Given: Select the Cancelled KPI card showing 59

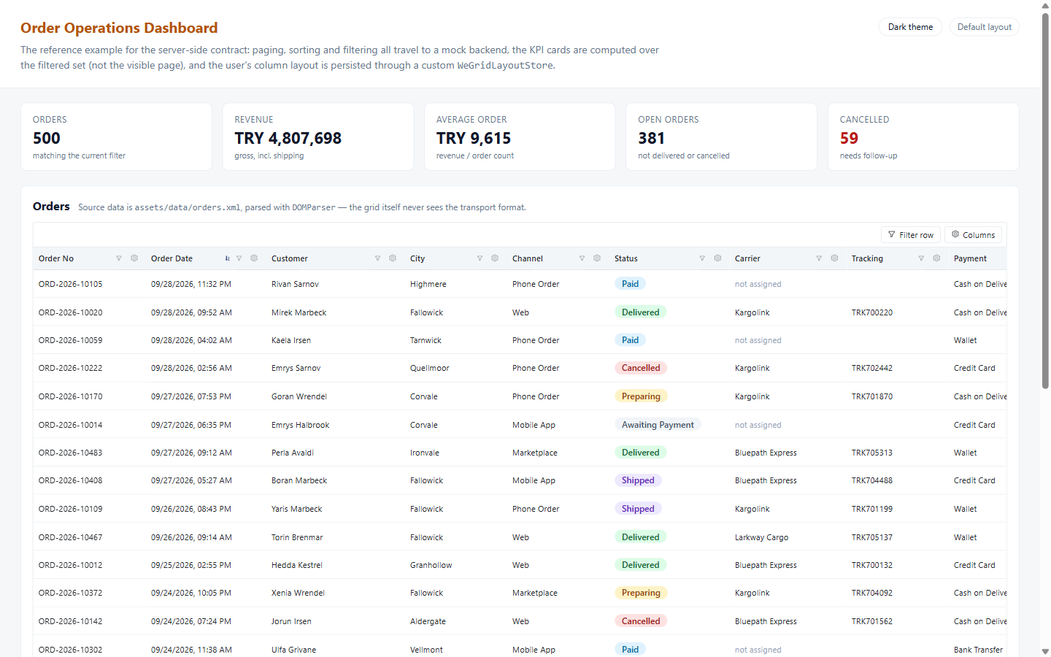Looking at the screenshot, I should pyautogui.click(x=923, y=137).
